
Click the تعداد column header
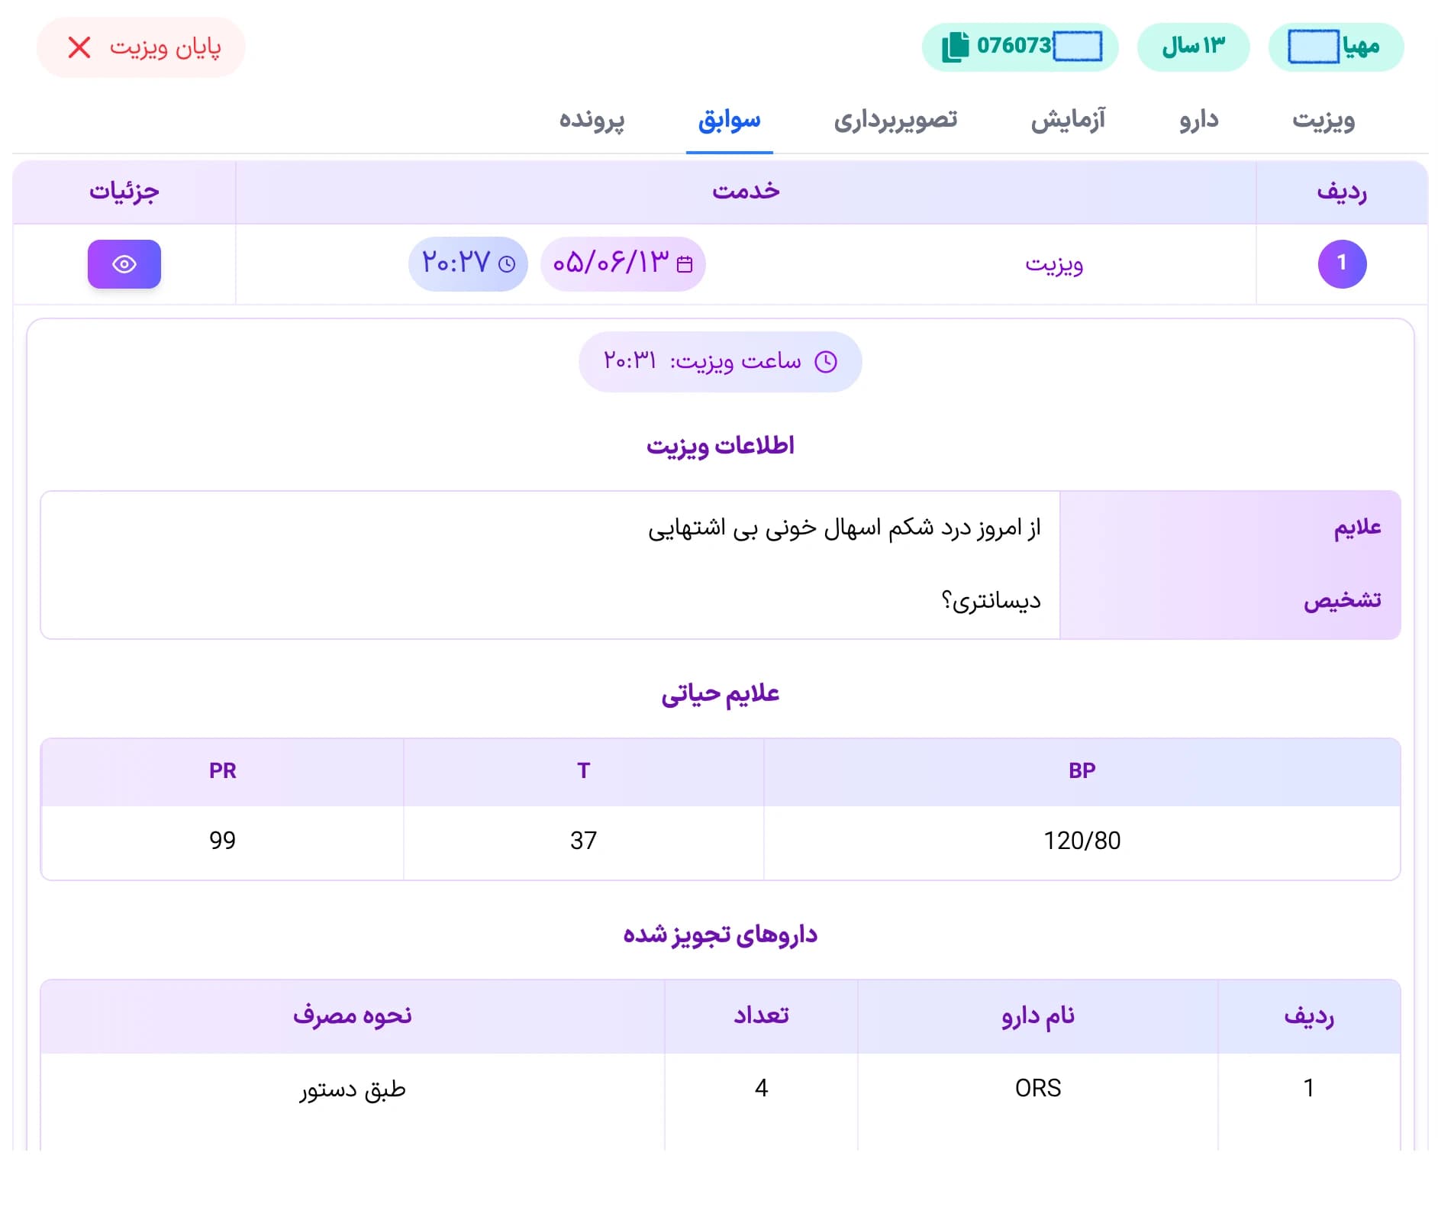tap(761, 1016)
